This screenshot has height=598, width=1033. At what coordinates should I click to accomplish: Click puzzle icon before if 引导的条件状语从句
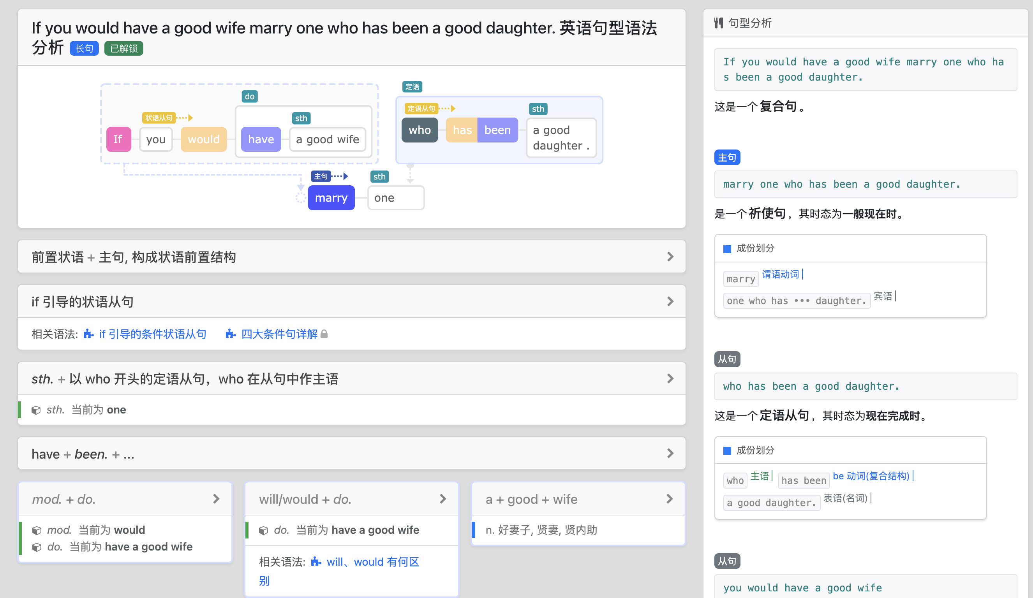click(x=88, y=334)
